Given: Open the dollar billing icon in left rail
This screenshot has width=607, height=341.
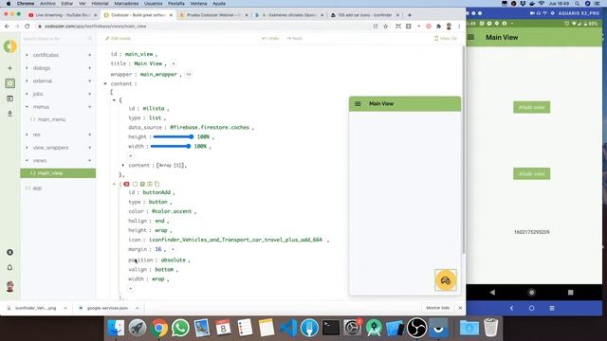Looking at the screenshot, I should point(10,252).
